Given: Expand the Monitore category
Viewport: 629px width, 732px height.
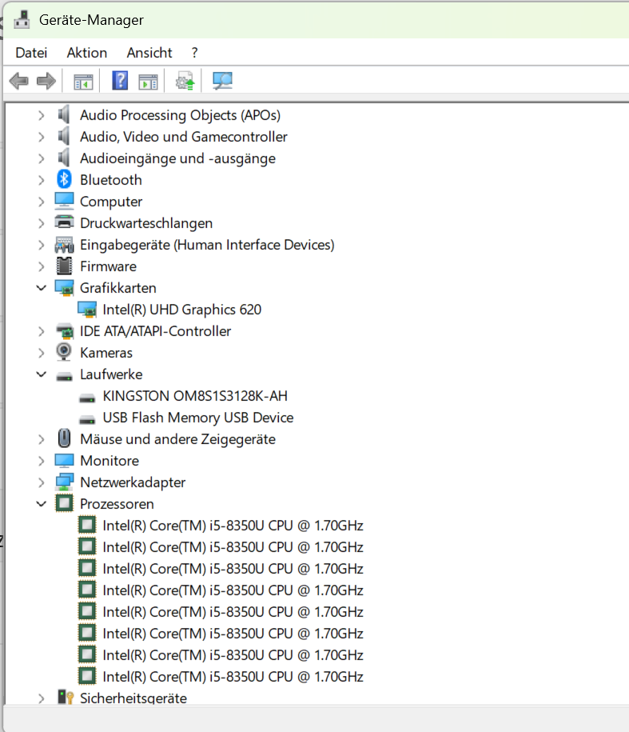Looking at the screenshot, I should [x=41, y=462].
